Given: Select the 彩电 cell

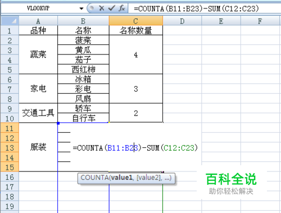Looking at the screenshot, I should pos(83,89).
